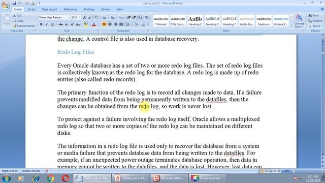Apply Emphasis style
The height and width of the screenshot is (183, 325).
264,21
